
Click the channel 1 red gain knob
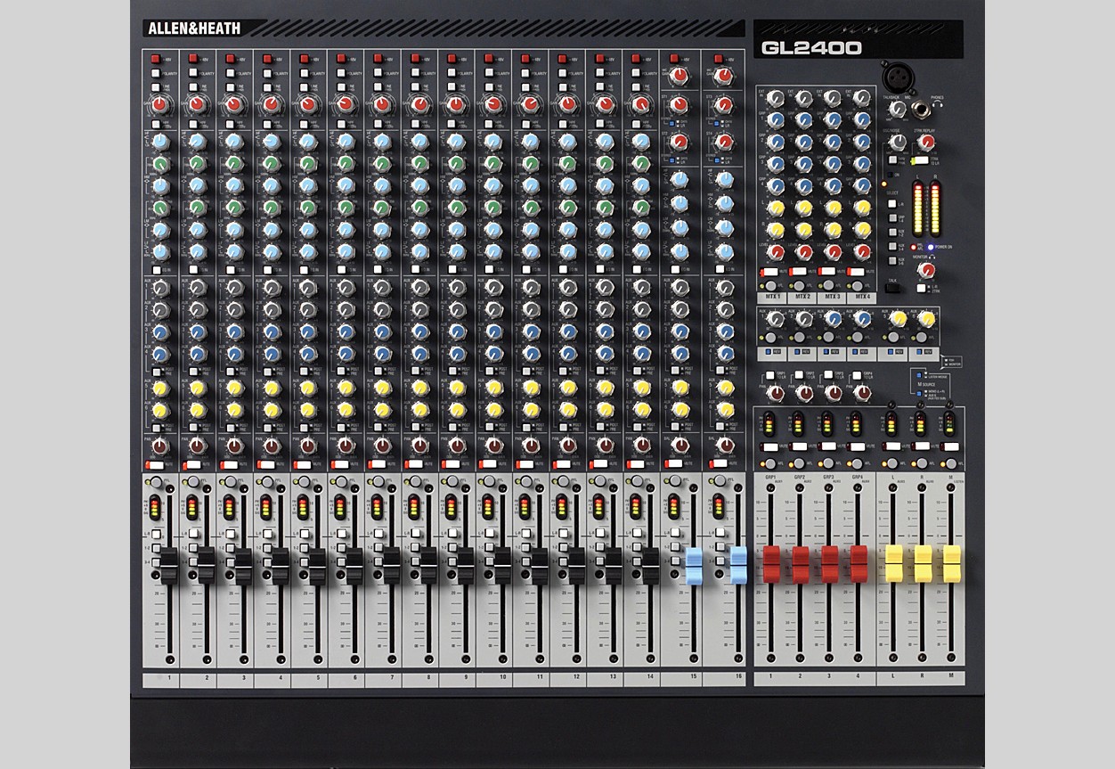(159, 105)
